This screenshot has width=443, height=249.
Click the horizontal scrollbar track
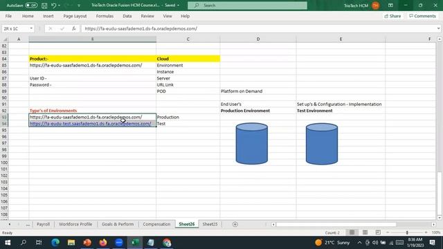[353, 224]
